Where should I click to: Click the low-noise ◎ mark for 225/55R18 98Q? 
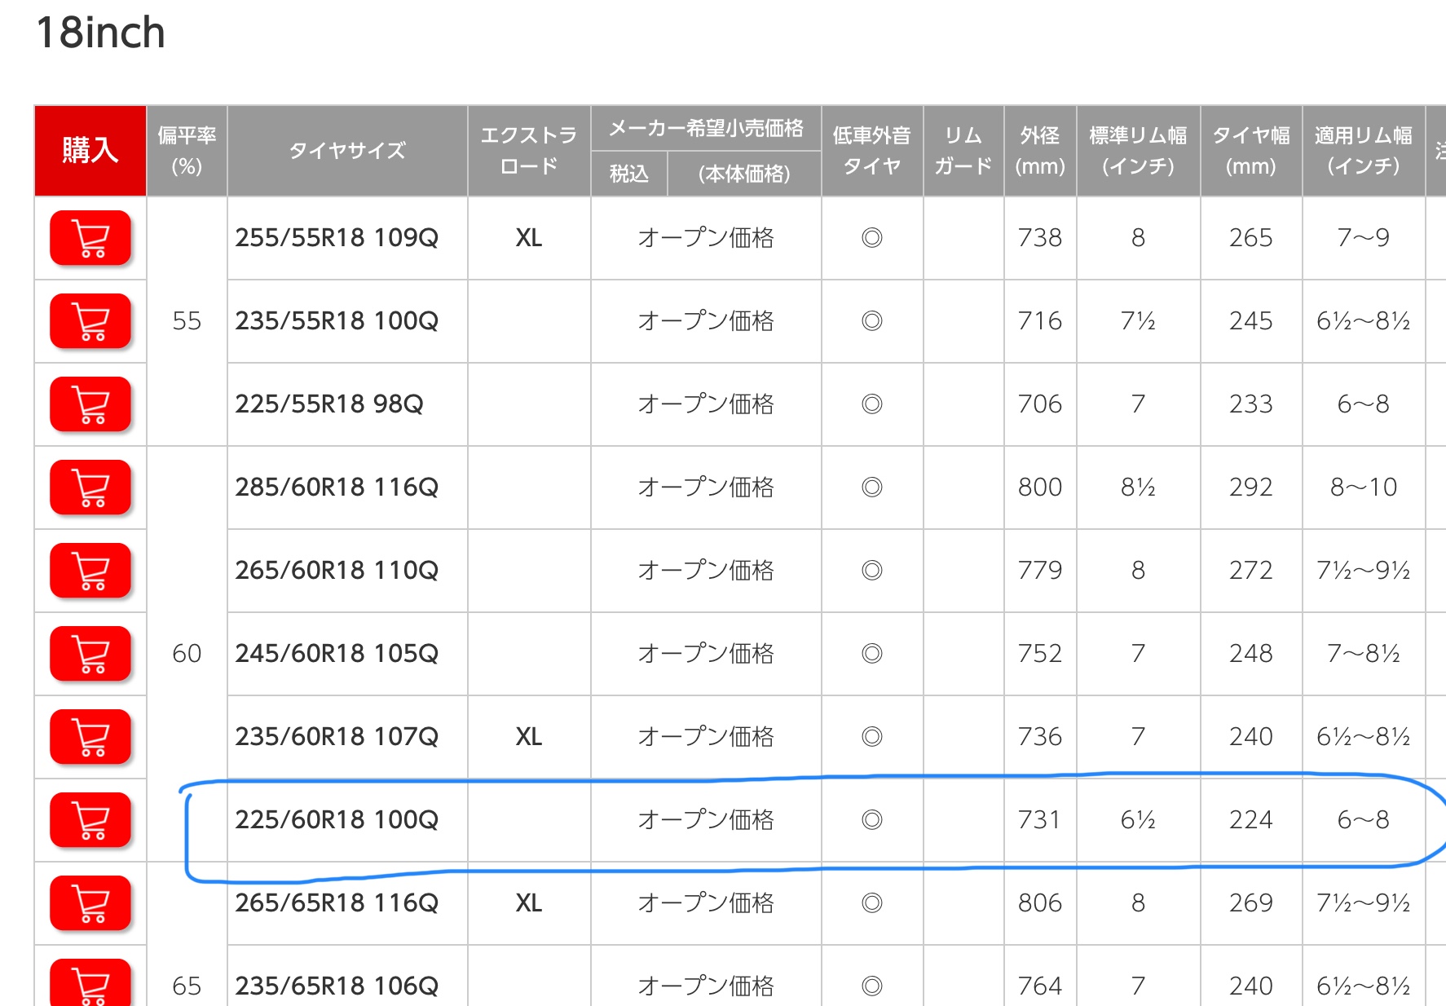pos(872,404)
